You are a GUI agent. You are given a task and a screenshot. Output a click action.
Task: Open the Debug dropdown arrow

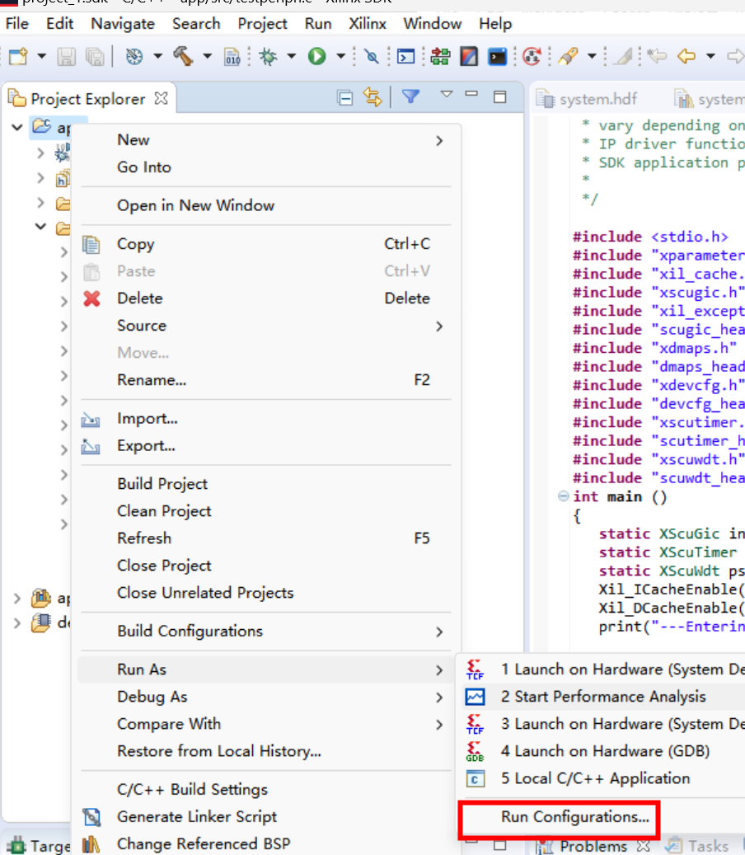[x=292, y=56]
